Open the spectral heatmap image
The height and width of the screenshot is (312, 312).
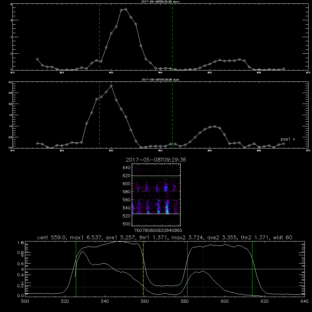(156, 195)
